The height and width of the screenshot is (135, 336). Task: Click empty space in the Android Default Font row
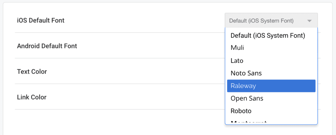[x=148, y=46]
